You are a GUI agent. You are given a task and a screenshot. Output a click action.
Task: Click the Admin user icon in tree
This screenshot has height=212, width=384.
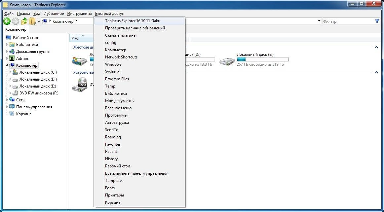pyautogui.click(x=12, y=58)
